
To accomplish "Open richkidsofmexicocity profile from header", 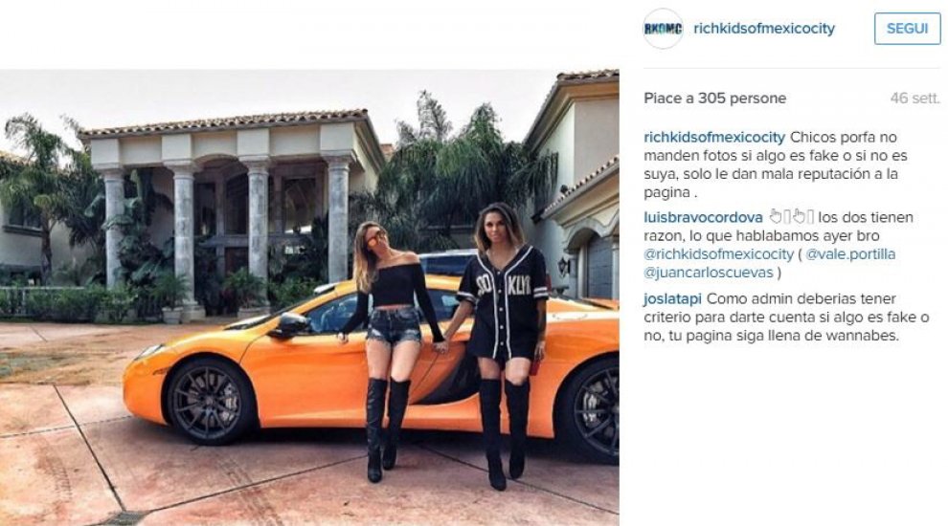I will (x=764, y=29).
